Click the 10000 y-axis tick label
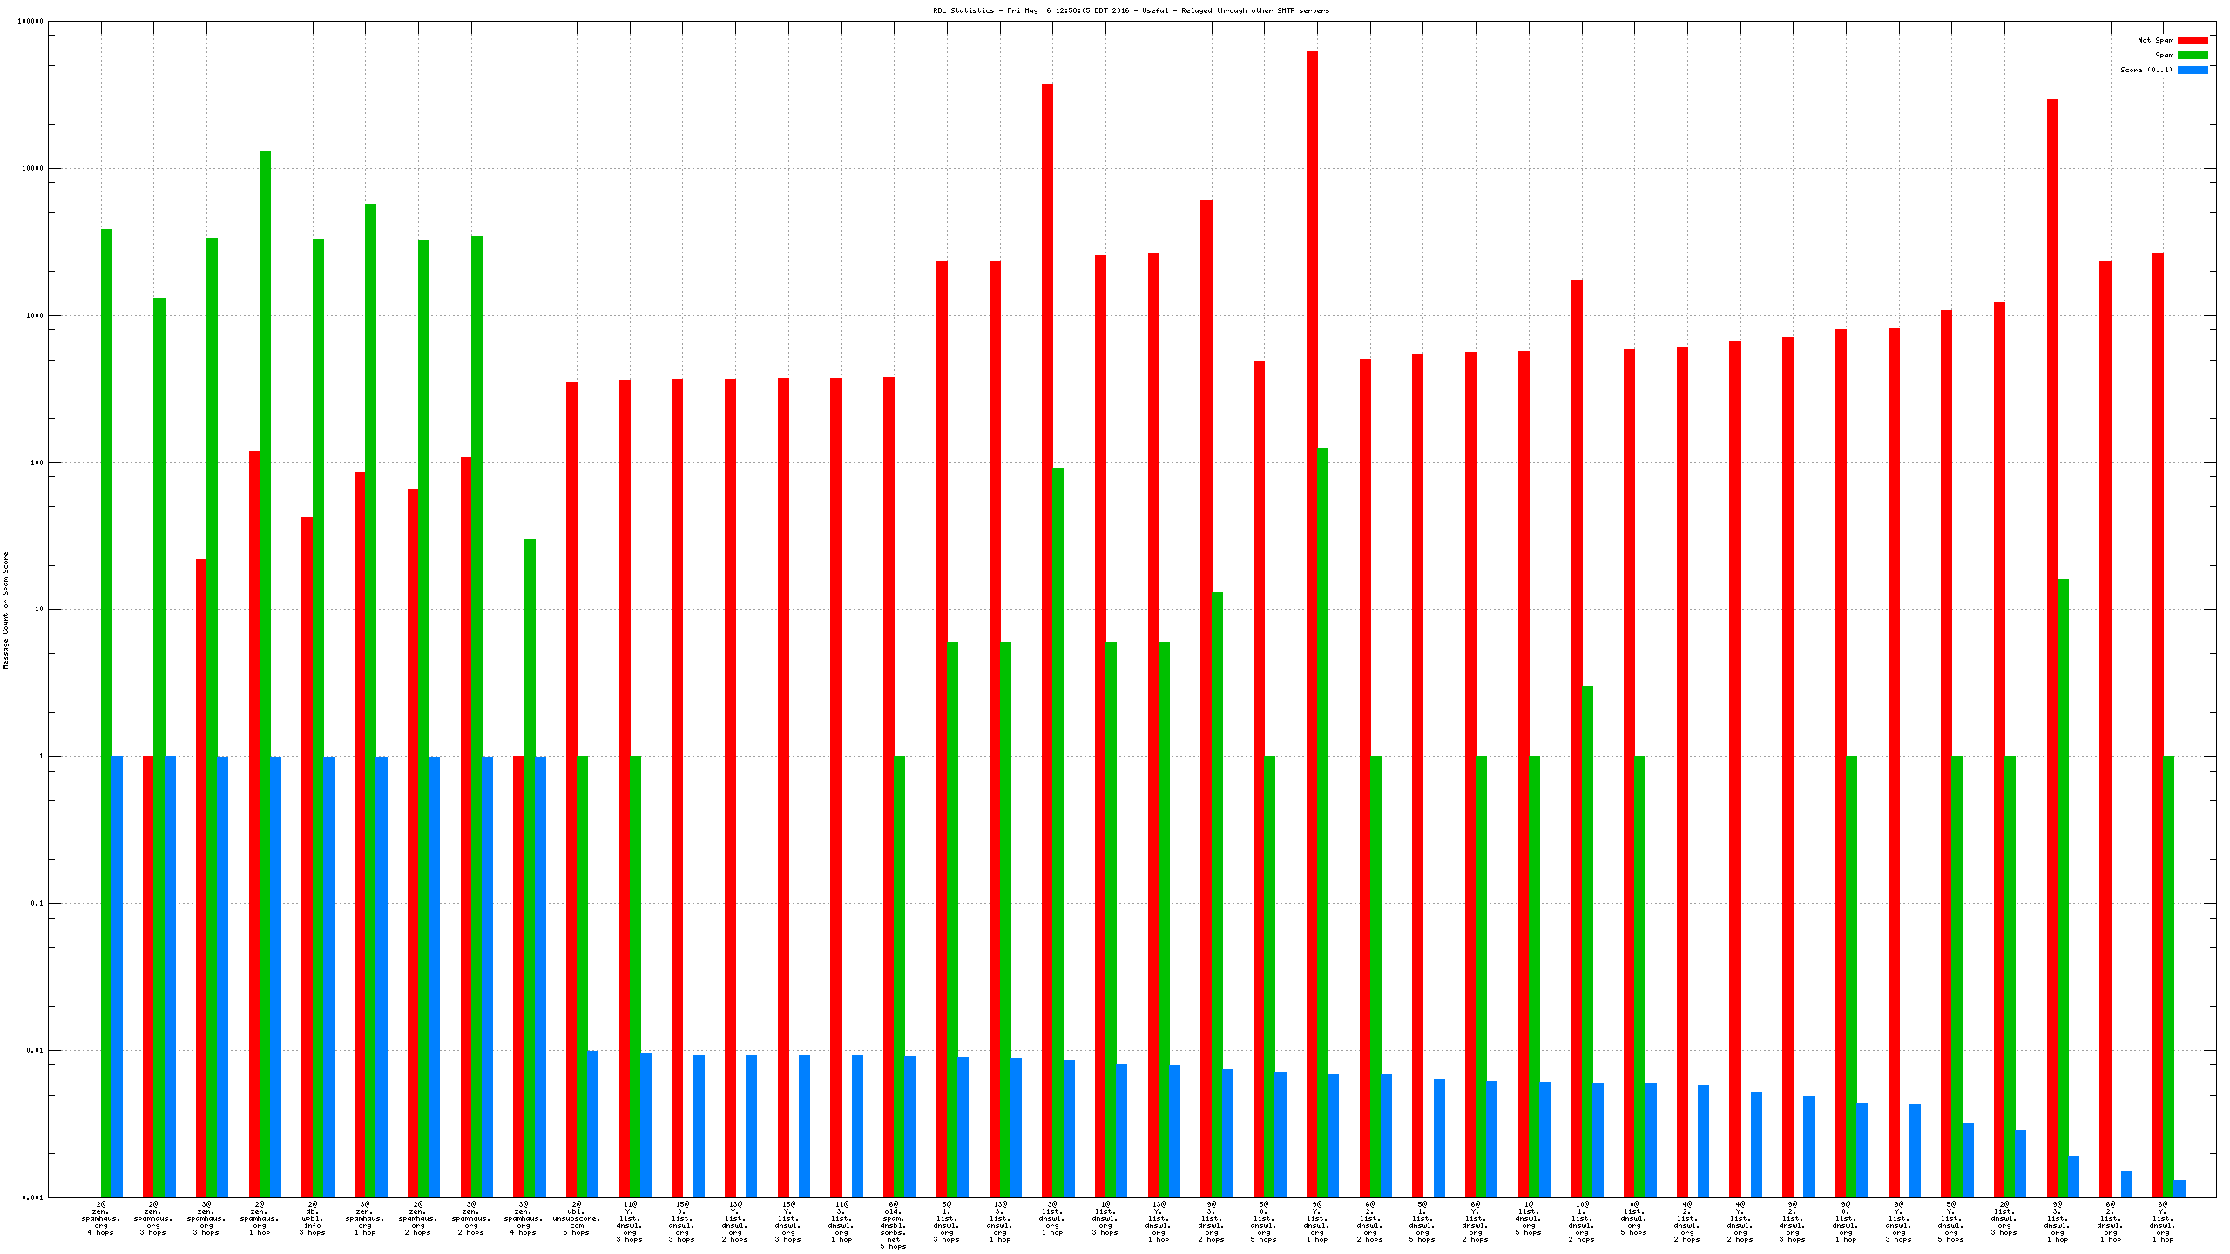 32,169
